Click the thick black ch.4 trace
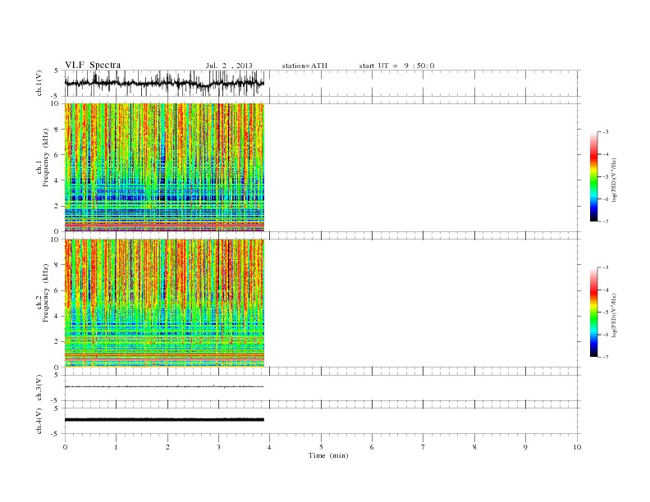The height and width of the screenshot is (502, 650). click(164, 420)
